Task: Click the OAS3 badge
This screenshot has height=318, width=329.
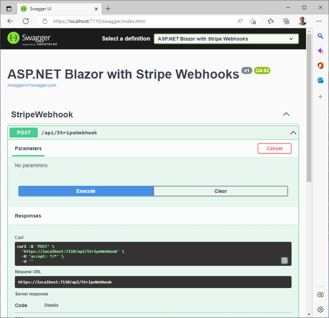Action: (262, 71)
